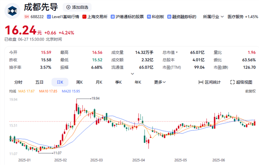
Task: Click the 融资融券标的 tag icon
Action: pos(169,17)
